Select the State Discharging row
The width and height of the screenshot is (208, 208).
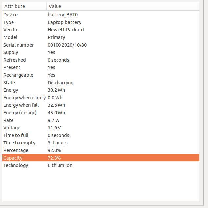[x=101, y=83]
